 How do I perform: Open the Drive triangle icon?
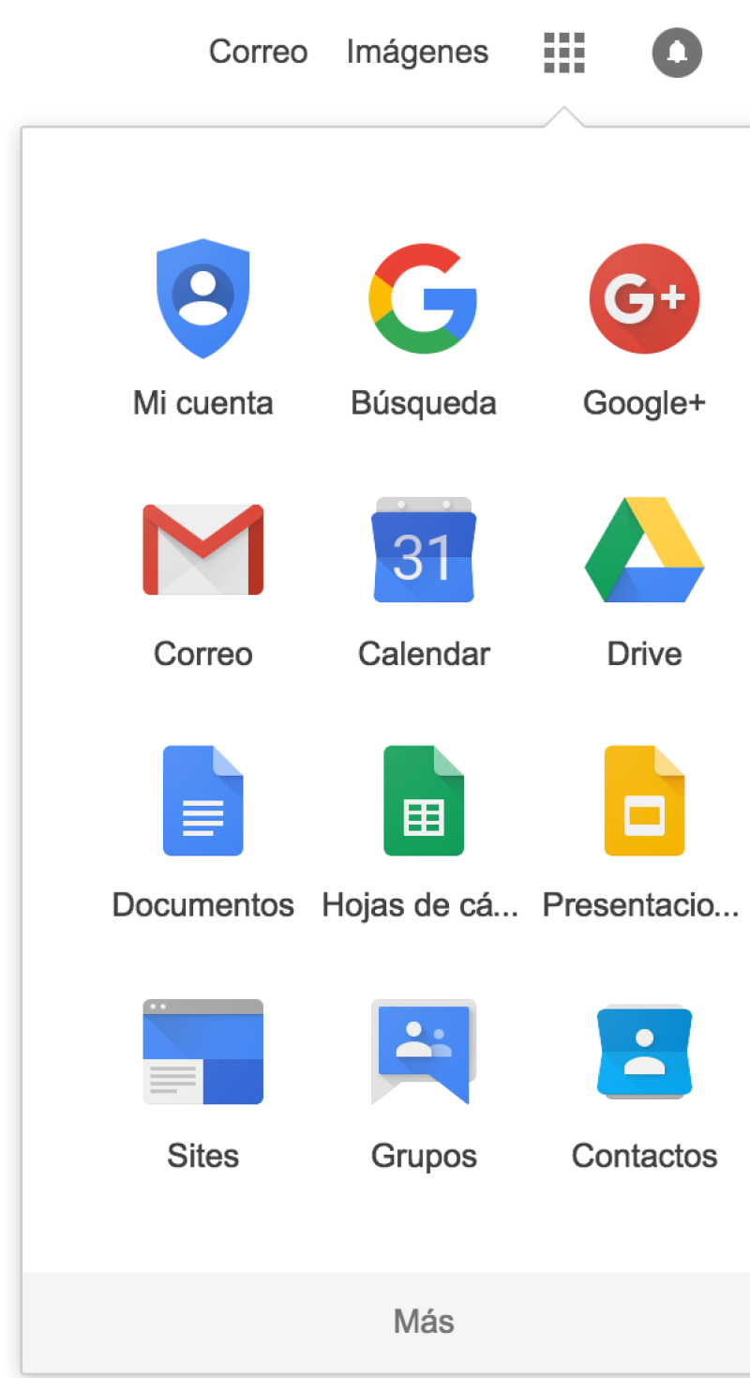[644, 550]
